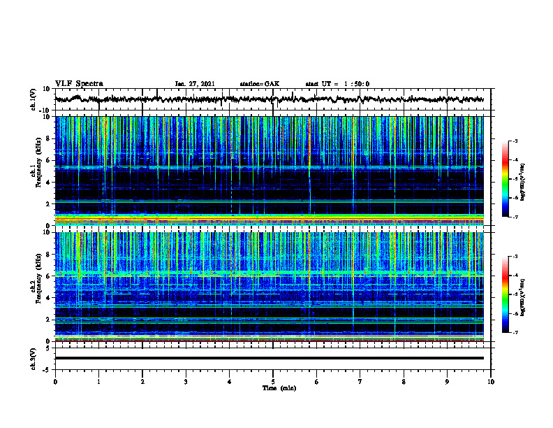Viewport: 553px width, 428px height.
Task: Click the ch.2 spectrogram panel
Action: pyautogui.click(x=269, y=287)
